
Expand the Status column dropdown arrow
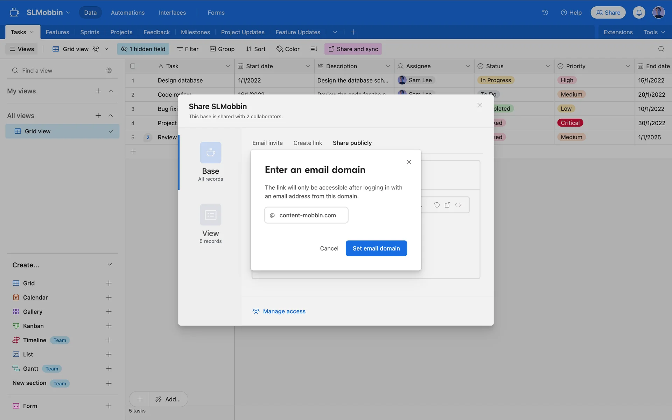tap(548, 66)
